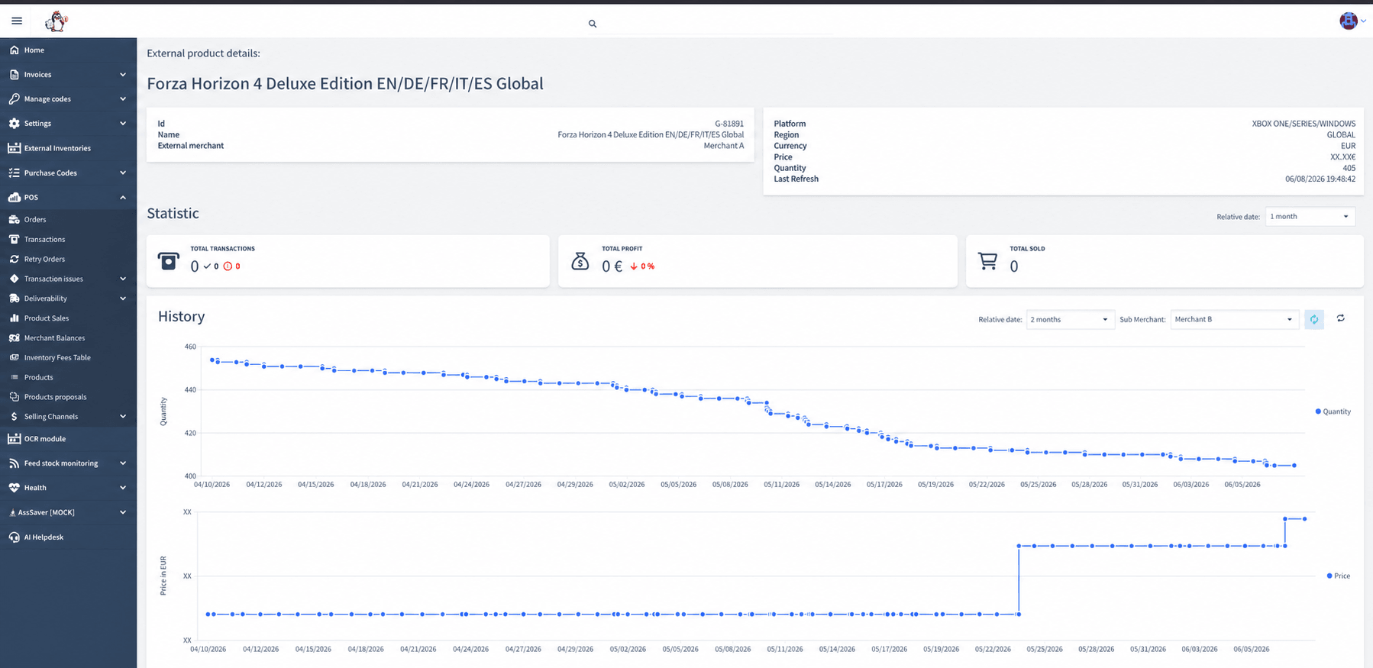
Task: Expand the Feed stock monitoring chevron
Action: [123, 463]
